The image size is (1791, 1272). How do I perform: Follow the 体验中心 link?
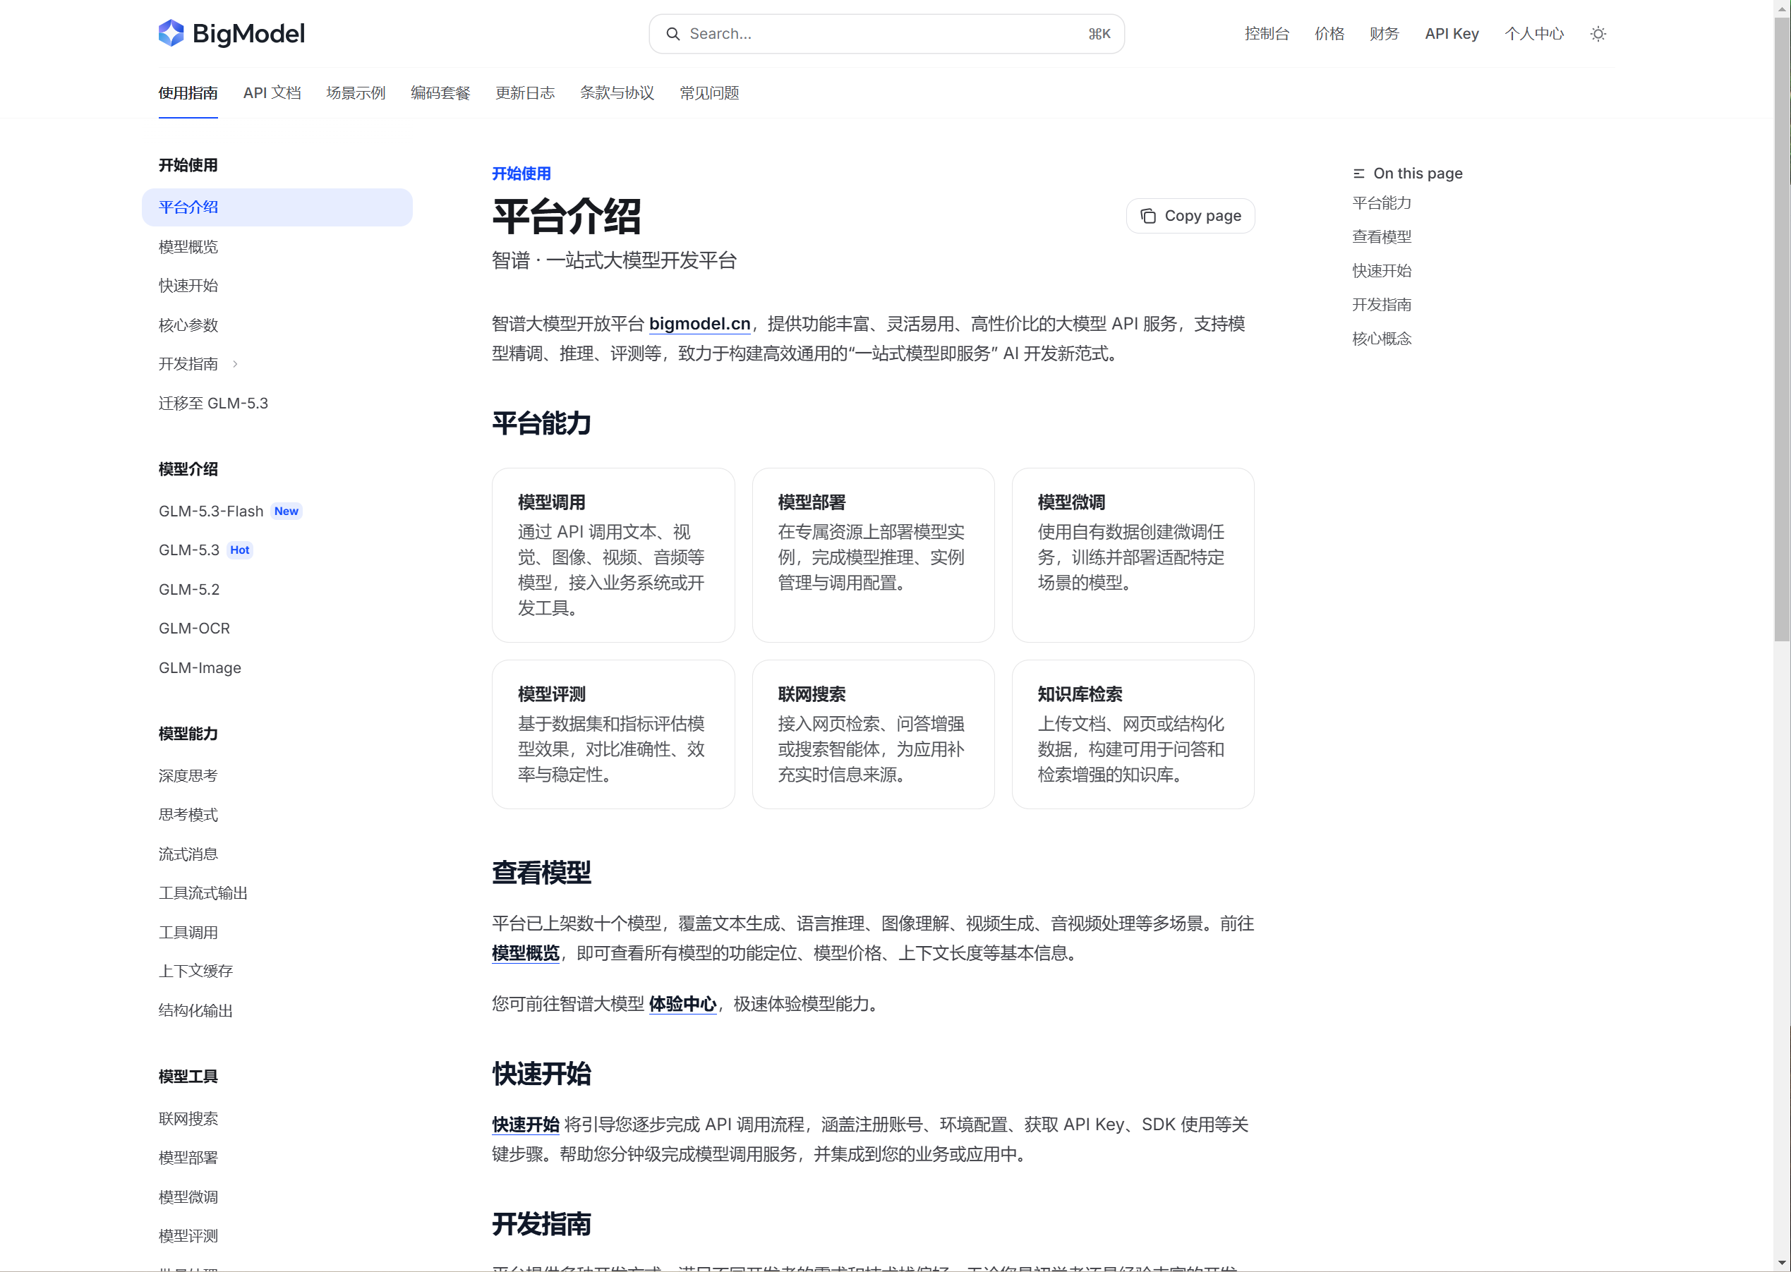point(682,1004)
